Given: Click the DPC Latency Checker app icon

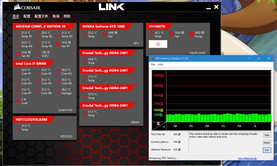Looking at the screenshot, I should point(152,58).
